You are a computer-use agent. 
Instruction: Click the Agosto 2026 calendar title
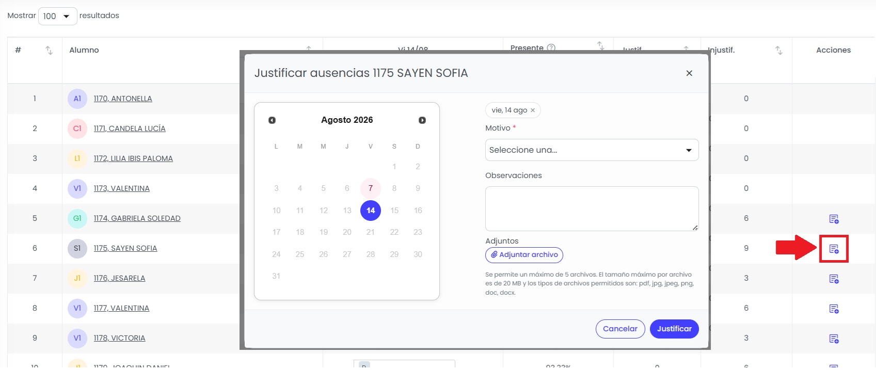(x=347, y=120)
